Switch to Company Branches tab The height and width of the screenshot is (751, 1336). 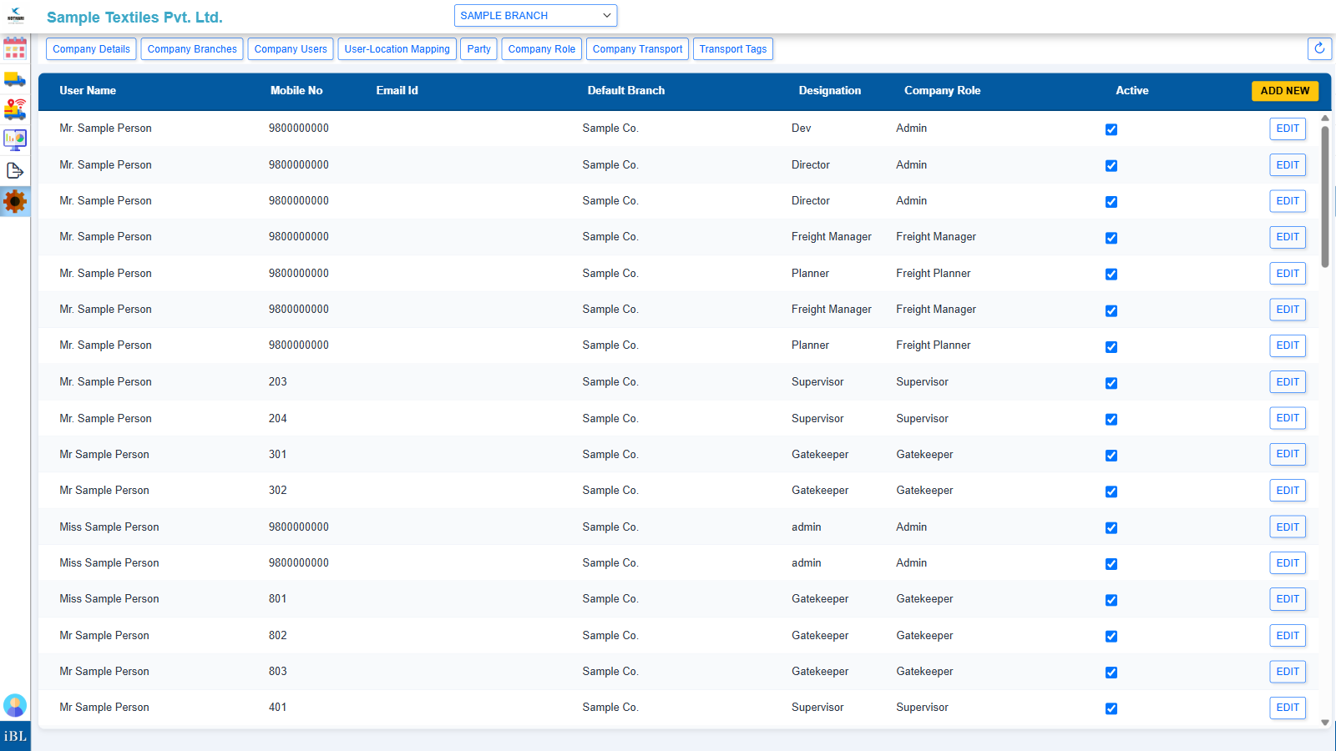pyautogui.click(x=192, y=49)
